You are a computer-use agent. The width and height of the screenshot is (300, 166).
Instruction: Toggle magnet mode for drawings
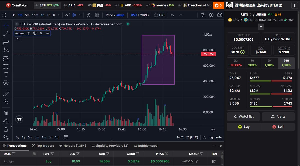[6, 113]
